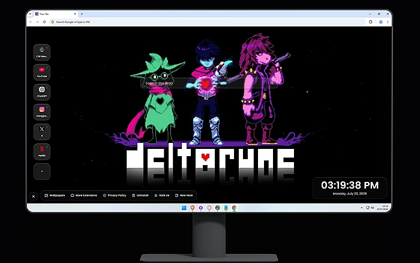Screen dimensions: 420x263
Task: Click More Extensions in the bottom toolbar
Action: pyautogui.click(x=83, y=195)
